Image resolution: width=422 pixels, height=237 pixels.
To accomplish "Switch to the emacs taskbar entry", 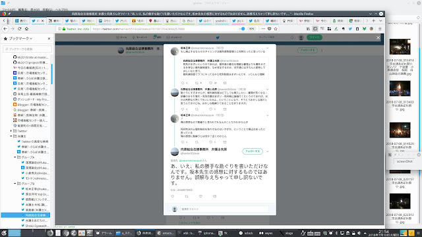I will pos(166,233).
